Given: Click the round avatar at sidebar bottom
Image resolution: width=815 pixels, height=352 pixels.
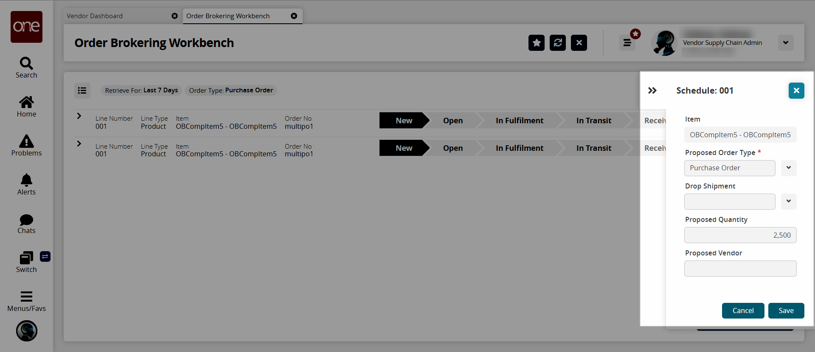Looking at the screenshot, I should 27,331.
